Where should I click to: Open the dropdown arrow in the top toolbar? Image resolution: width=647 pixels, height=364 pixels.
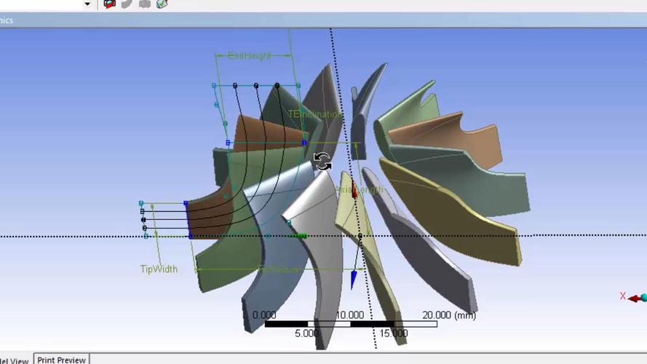pyautogui.click(x=87, y=4)
